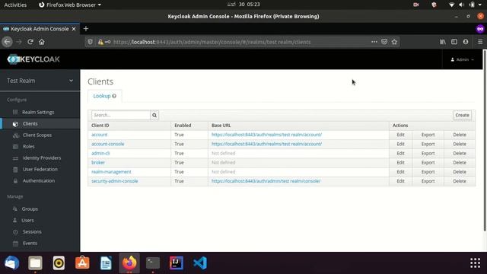Image resolution: width=487 pixels, height=274 pixels.
Task: Save page to Pocket icon
Action: pyautogui.click(x=384, y=42)
